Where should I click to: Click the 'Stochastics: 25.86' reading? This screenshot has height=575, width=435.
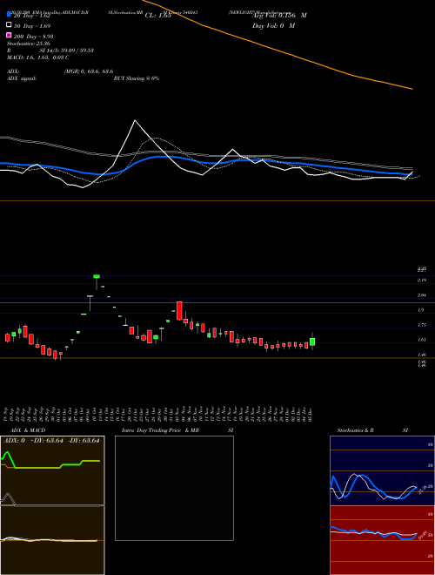29,44
